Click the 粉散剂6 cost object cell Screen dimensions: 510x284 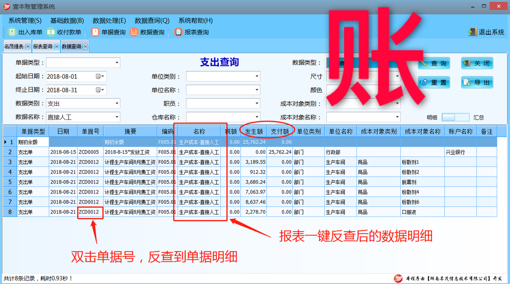[422, 202]
